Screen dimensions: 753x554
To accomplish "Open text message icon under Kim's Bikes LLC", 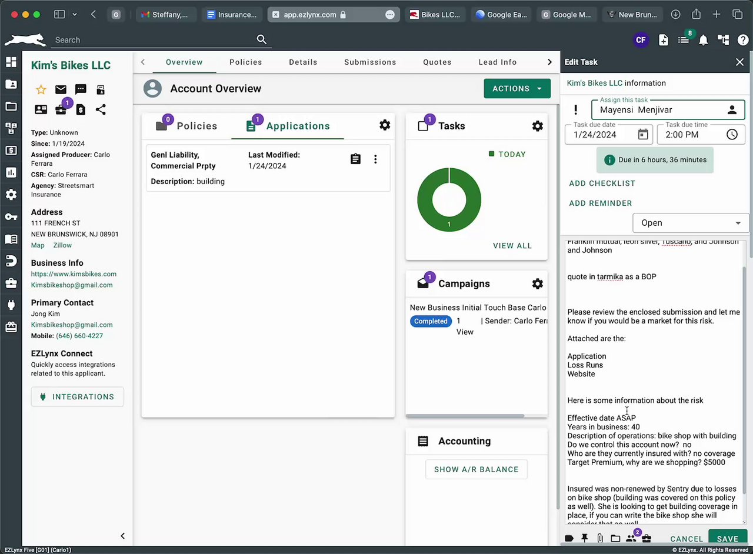I will click(81, 89).
